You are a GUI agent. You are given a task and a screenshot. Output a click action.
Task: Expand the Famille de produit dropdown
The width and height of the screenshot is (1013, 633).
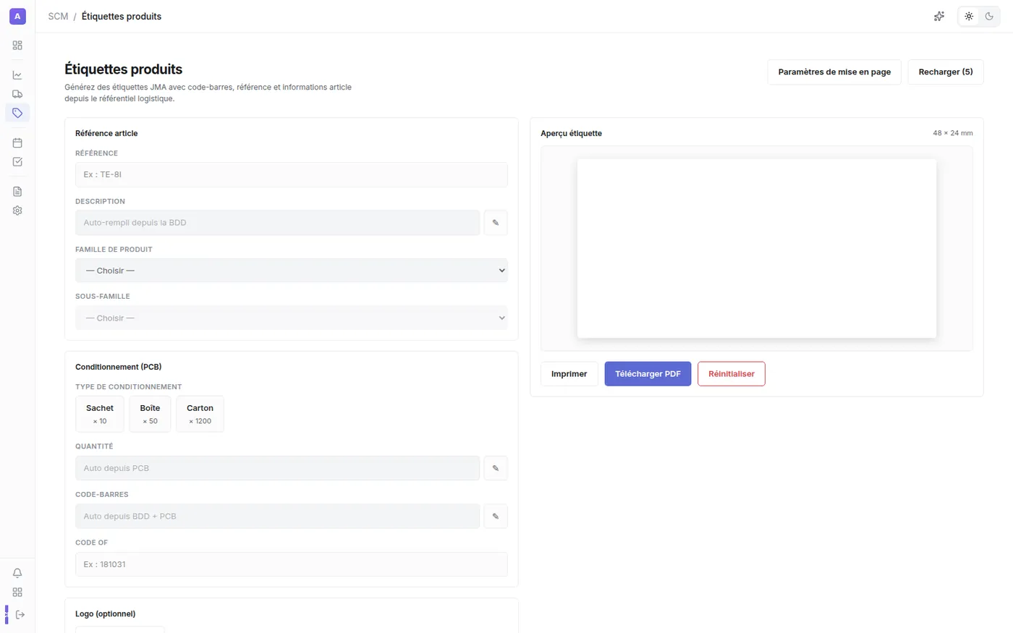(x=292, y=271)
